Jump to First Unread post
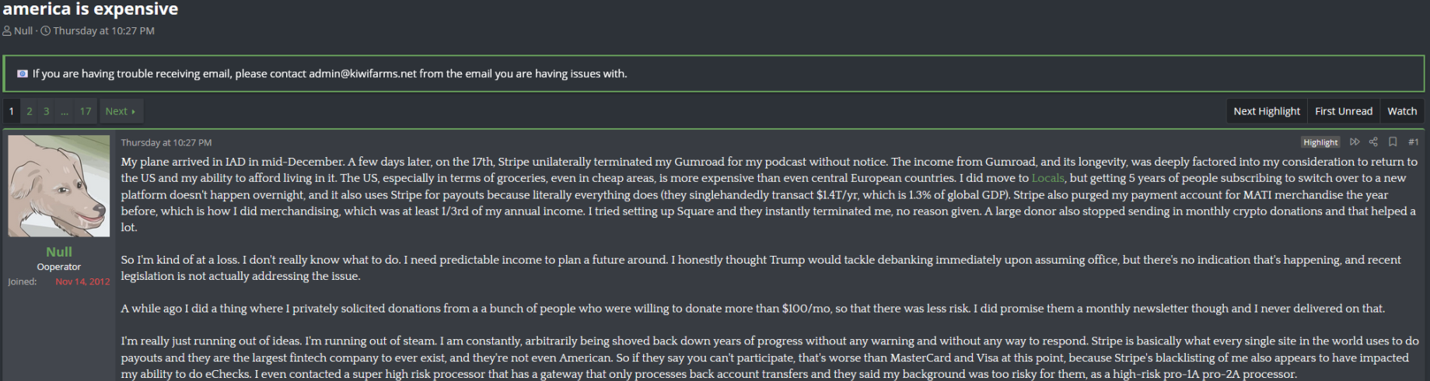The image size is (1430, 381). (x=1344, y=111)
